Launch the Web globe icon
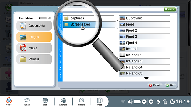Screen dimensions: 191x107 pos(45,100)
